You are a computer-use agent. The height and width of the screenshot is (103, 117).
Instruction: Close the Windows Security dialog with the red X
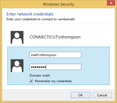[111, 3]
